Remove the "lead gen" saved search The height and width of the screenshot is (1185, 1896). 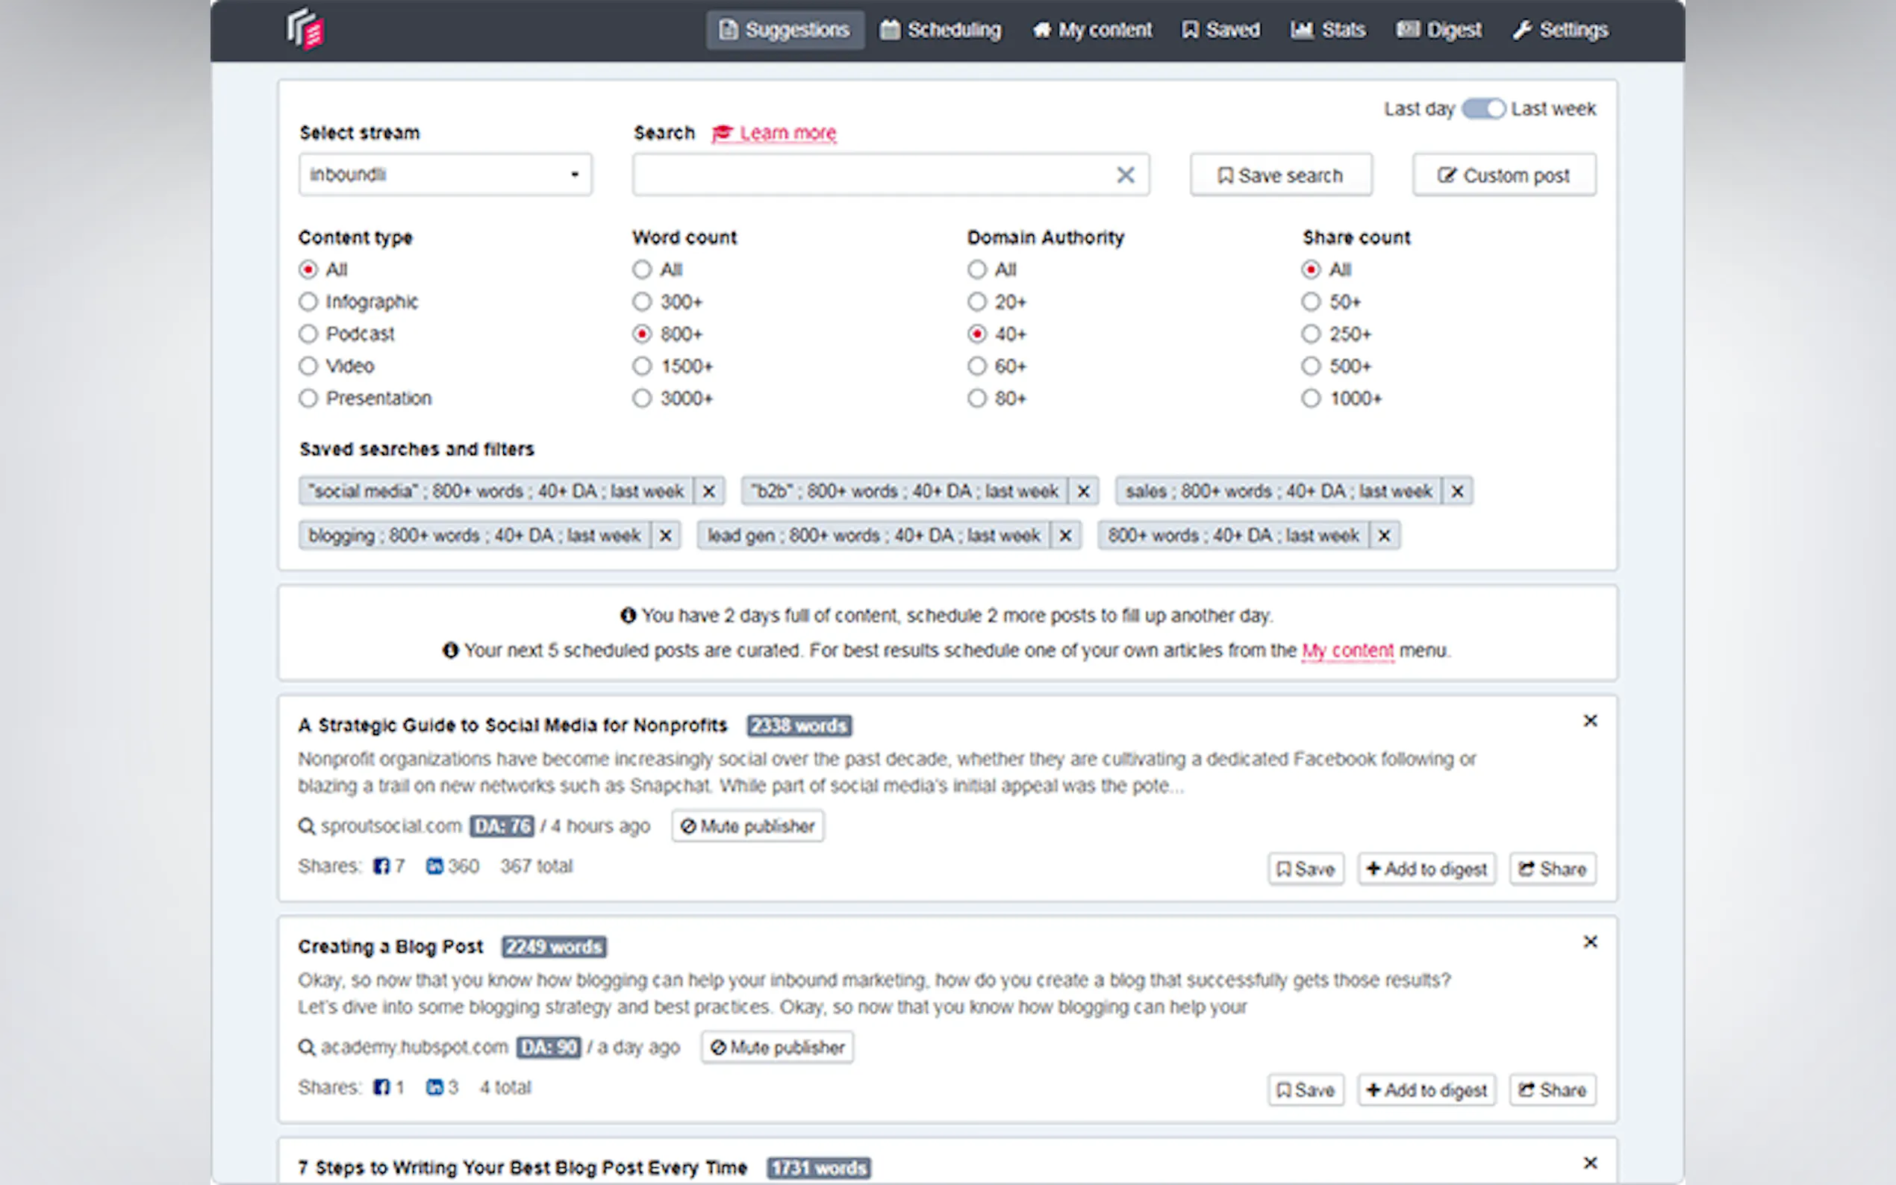pyautogui.click(x=1065, y=536)
